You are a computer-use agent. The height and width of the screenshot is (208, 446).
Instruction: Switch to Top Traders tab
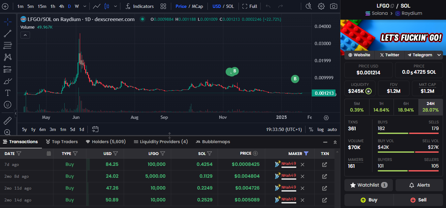coord(62,142)
